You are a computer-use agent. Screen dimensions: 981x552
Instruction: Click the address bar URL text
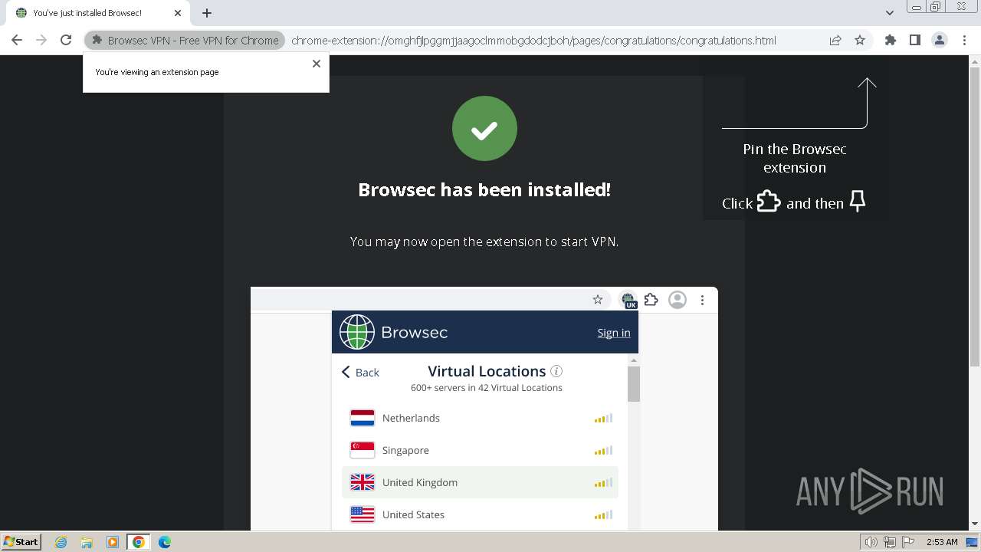533,40
